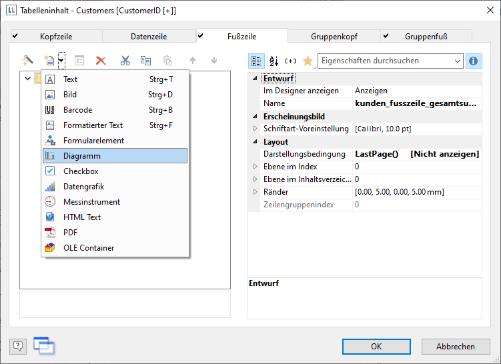Open the property search combo box dropdown
Screen dimensions: 501x364
click(457, 61)
